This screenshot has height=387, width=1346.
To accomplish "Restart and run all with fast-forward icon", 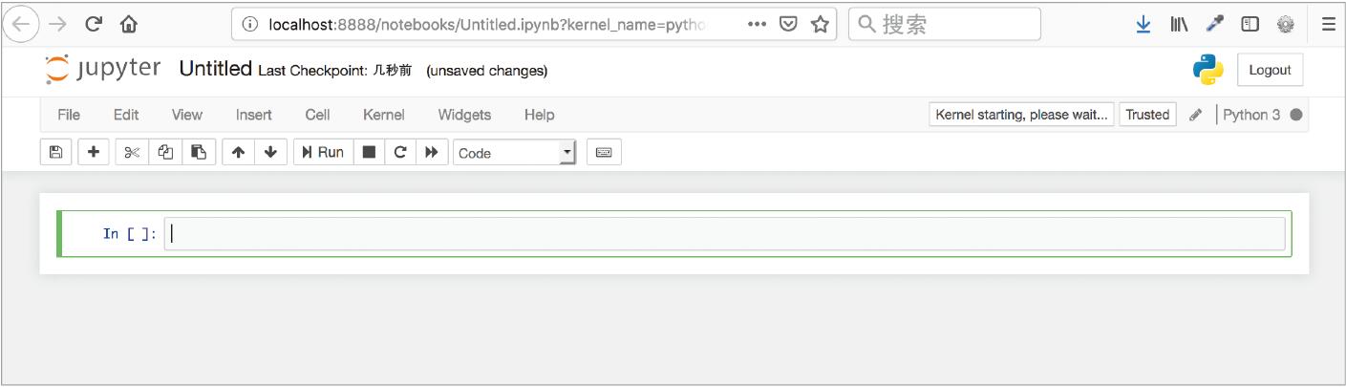I will 432,152.
